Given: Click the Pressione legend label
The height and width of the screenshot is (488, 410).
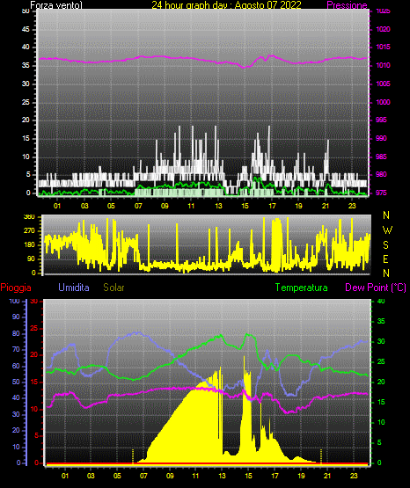Looking at the screenshot, I should click(347, 5).
